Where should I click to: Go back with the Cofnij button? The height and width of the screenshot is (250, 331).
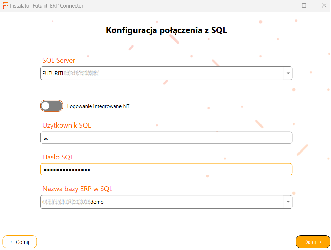click(20, 242)
